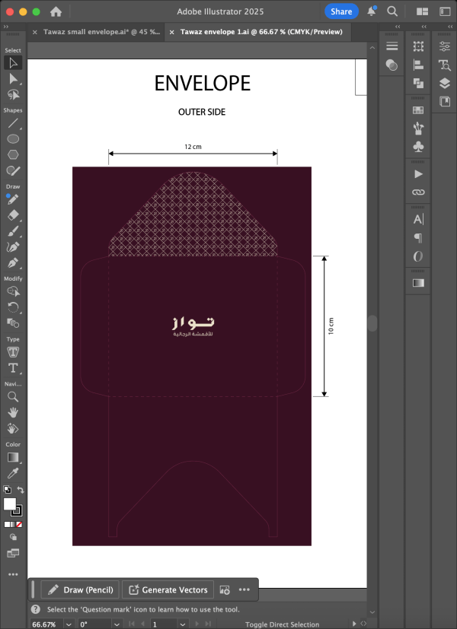Swap fill and stroke colors
The width and height of the screenshot is (457, 629).
click(21, 490)
